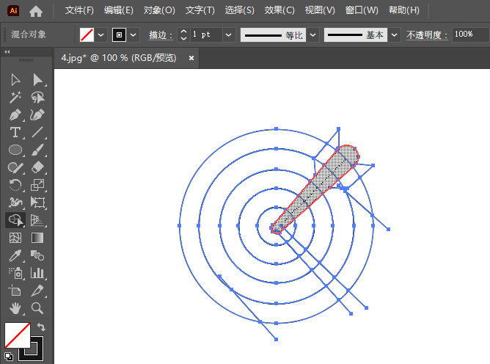This screenshot has width=490, height=364.
Task: Adjust stroke weight with the stepper arrows
Action: (x=183, y=34)
